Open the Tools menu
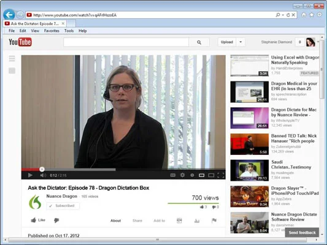Screen dimensions: 327x245 click(69, 31)
